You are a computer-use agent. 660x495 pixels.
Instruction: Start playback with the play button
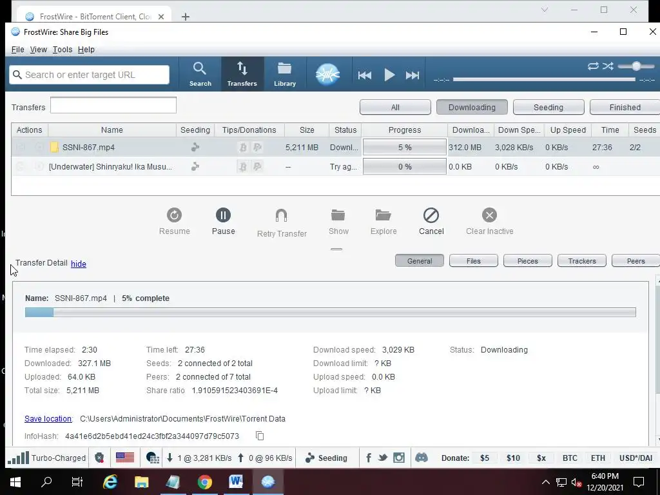tap(389, 75)
